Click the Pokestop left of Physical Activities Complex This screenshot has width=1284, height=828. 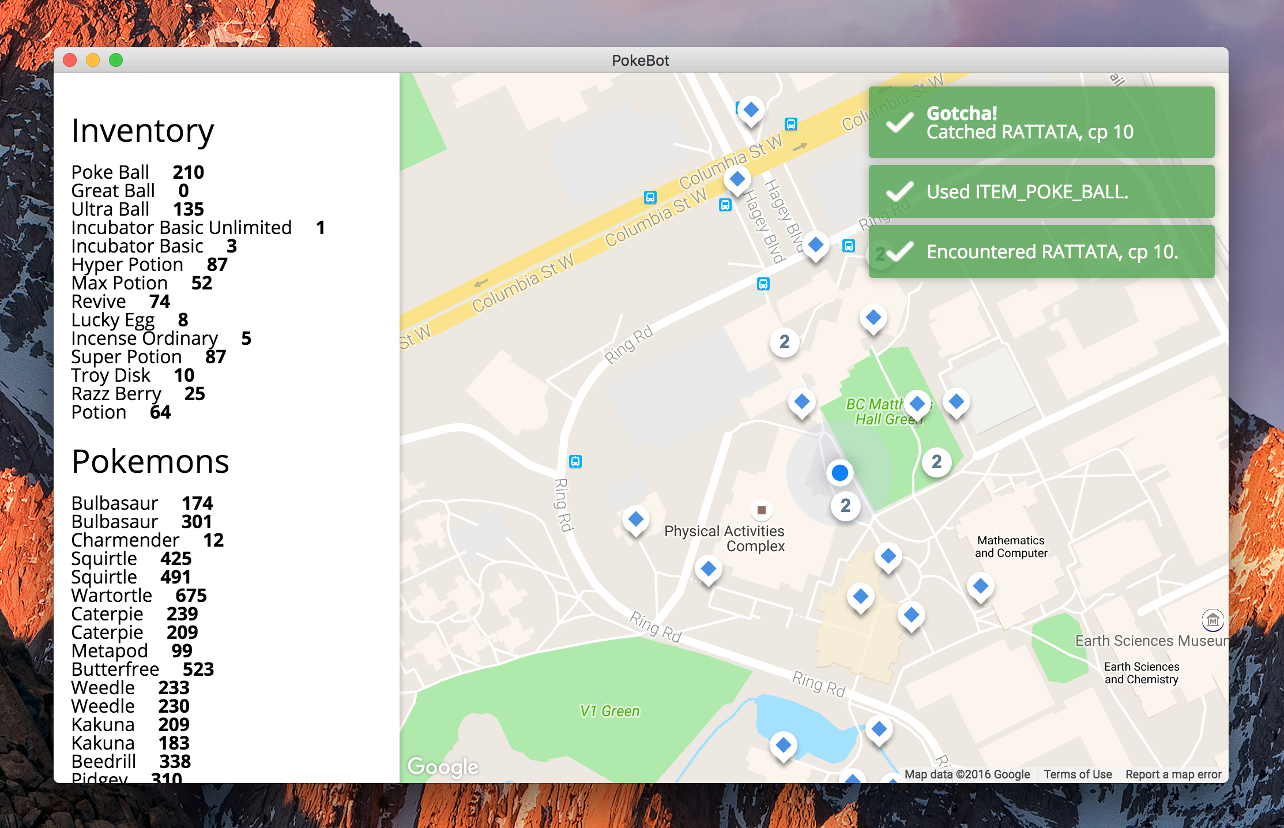pyautogui.click(x=635, y=519)
